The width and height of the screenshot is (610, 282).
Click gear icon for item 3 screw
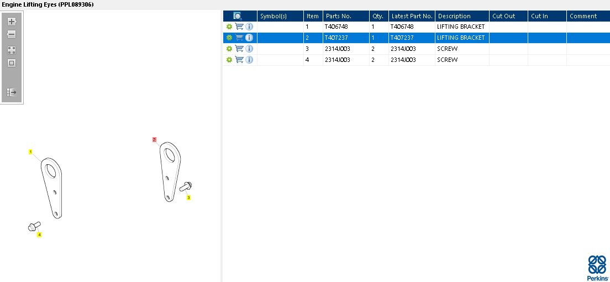click(x=229, y=49)
